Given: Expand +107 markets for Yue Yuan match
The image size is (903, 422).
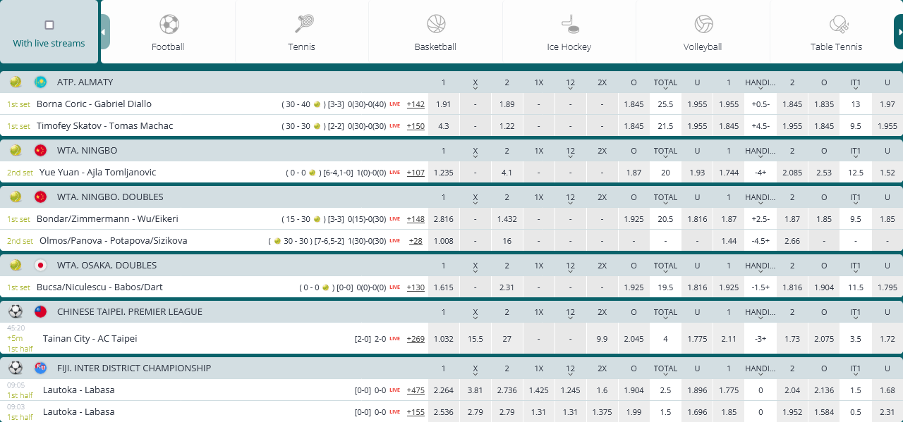Looking at the screenshot, I should 416,173.
